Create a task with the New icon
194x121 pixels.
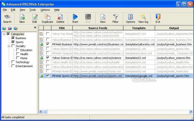coord(22,17)
